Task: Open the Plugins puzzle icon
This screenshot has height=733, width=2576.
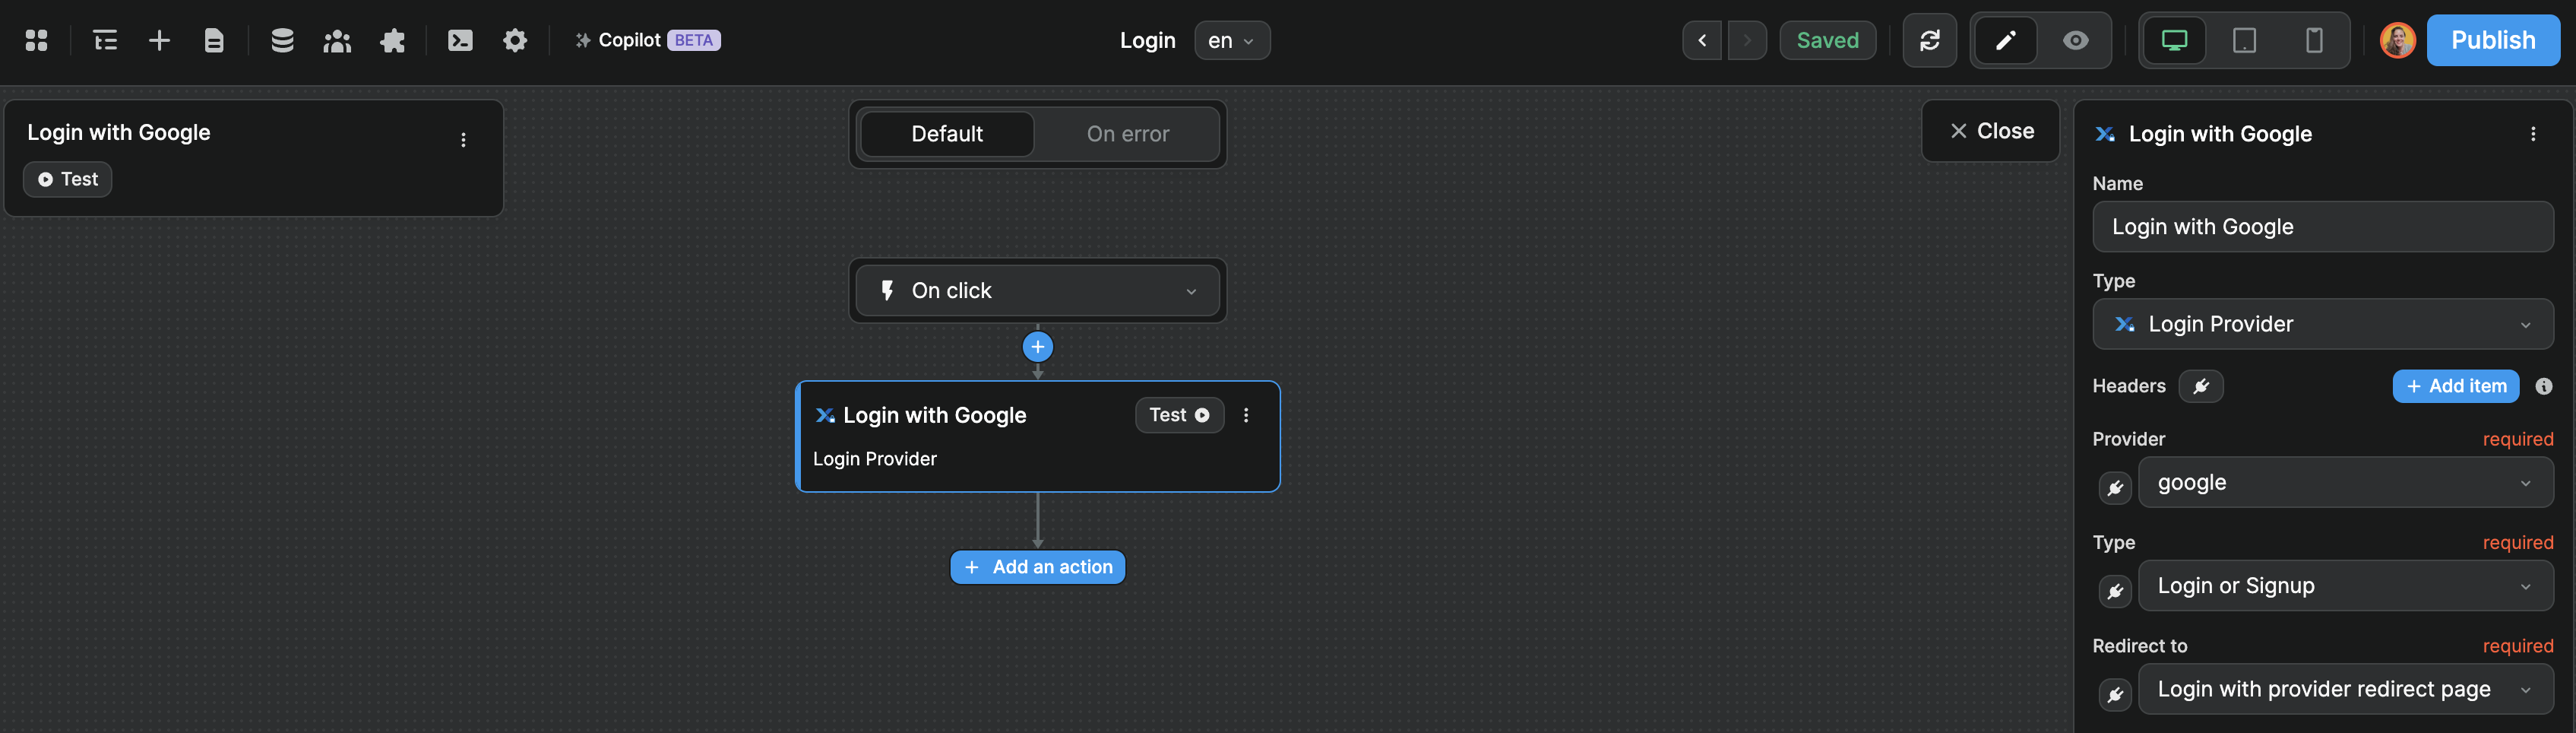Action: tap(393, 40)
